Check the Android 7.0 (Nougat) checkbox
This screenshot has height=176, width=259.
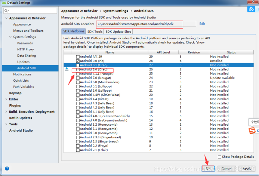pos(78,78)
